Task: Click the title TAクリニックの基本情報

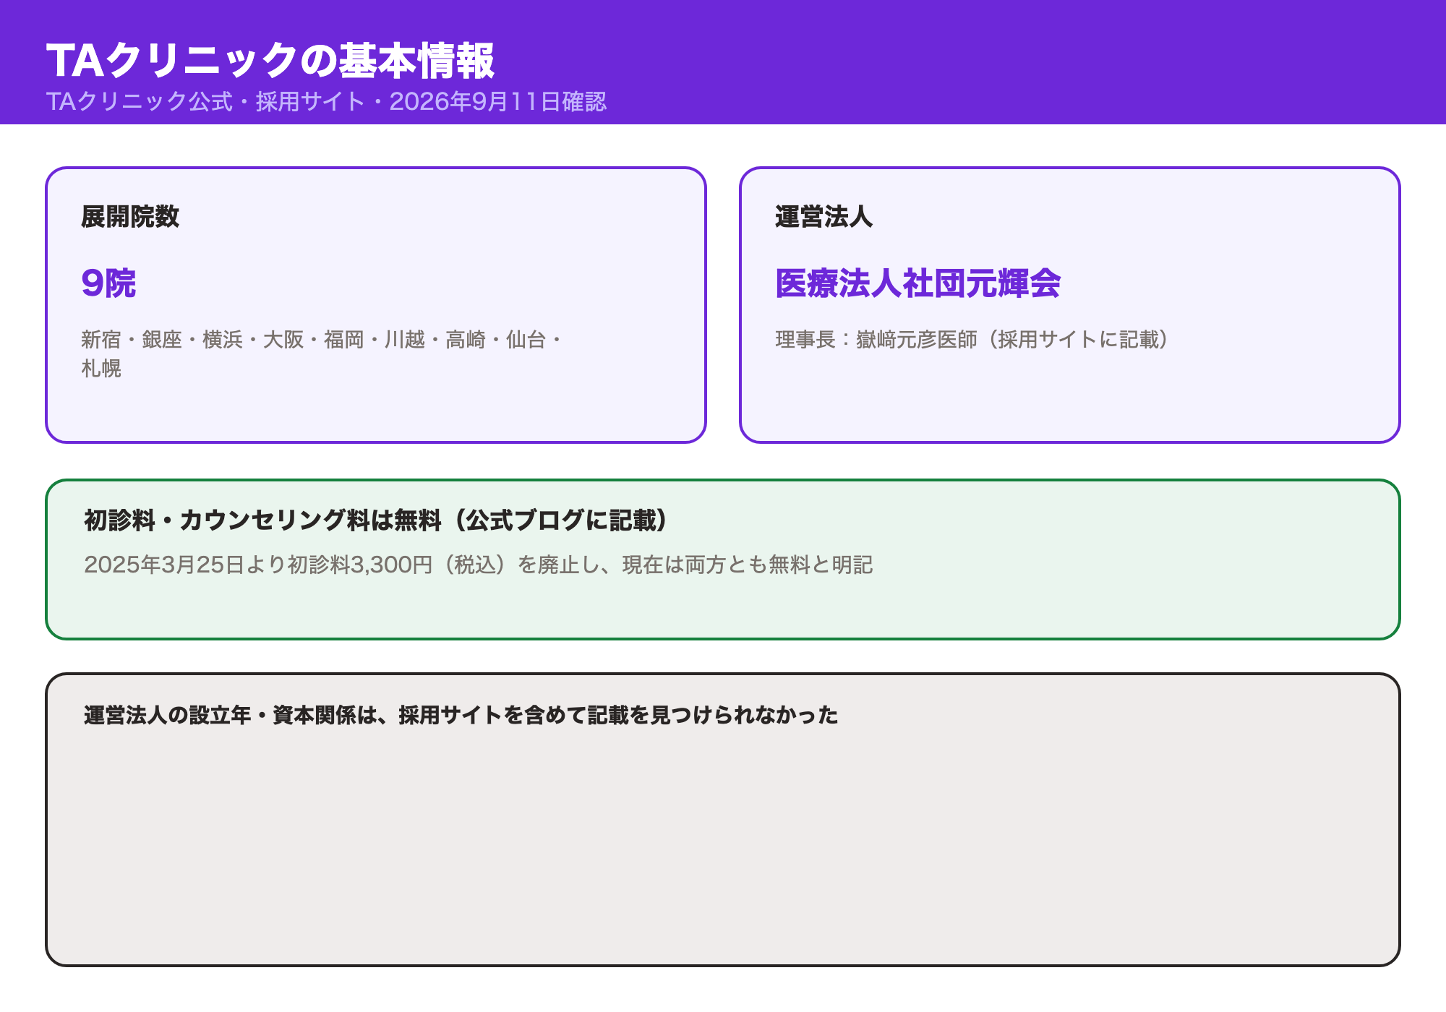Action: tap(270, 60)
